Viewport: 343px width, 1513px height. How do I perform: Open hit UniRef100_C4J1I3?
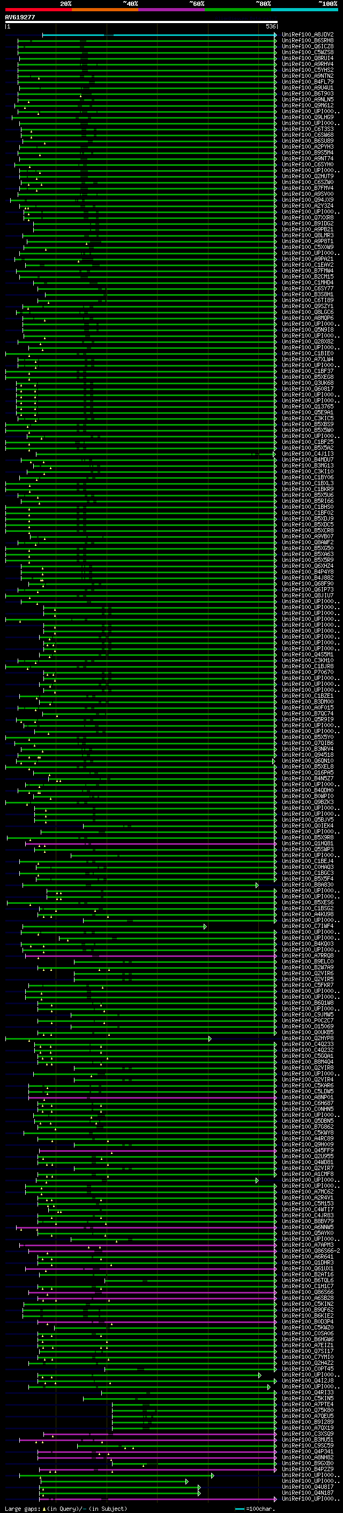(x=308, y=454)
